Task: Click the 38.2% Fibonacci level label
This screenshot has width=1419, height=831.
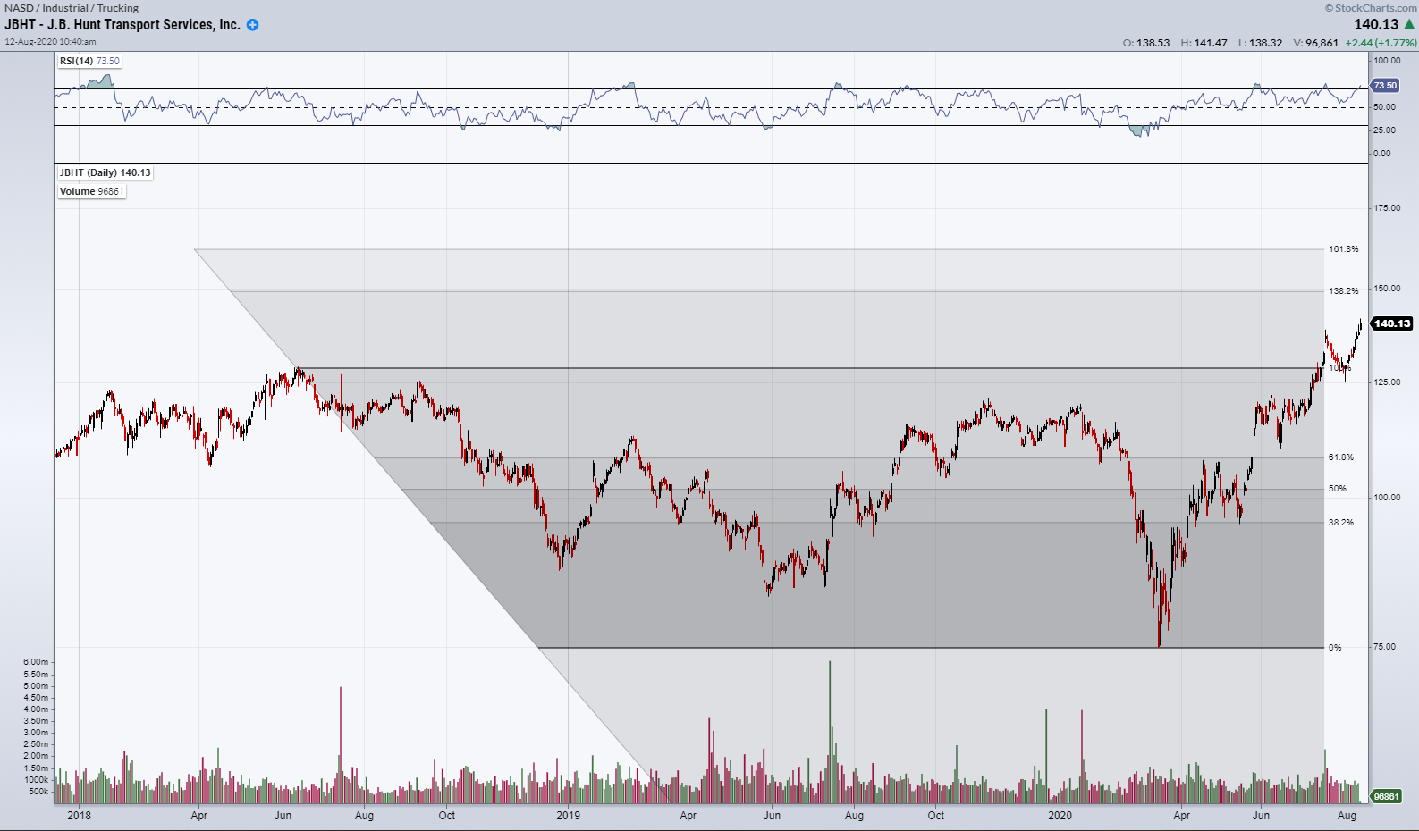Action: tap(1340, 523)
